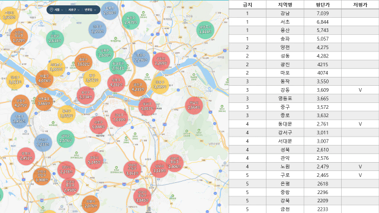The width and height of the screenshot is (379, 213).
Task: Select the 4,282 red map bubble
Action: pyautogui.click(x=116, y=83)
